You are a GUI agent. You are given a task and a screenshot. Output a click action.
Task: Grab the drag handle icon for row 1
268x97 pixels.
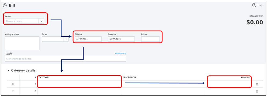point(13,84)
